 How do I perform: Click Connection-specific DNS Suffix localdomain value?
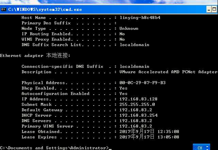click(134, 67)
